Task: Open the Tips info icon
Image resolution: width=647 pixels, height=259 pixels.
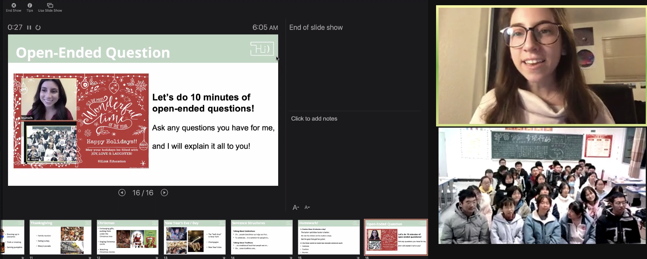Action: click(30, 7)
